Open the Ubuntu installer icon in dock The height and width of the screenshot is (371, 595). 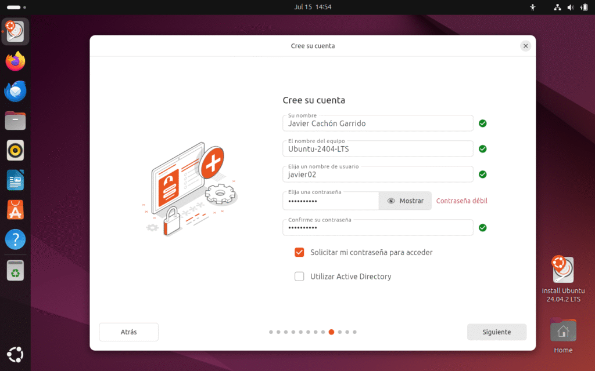point(15,31)
